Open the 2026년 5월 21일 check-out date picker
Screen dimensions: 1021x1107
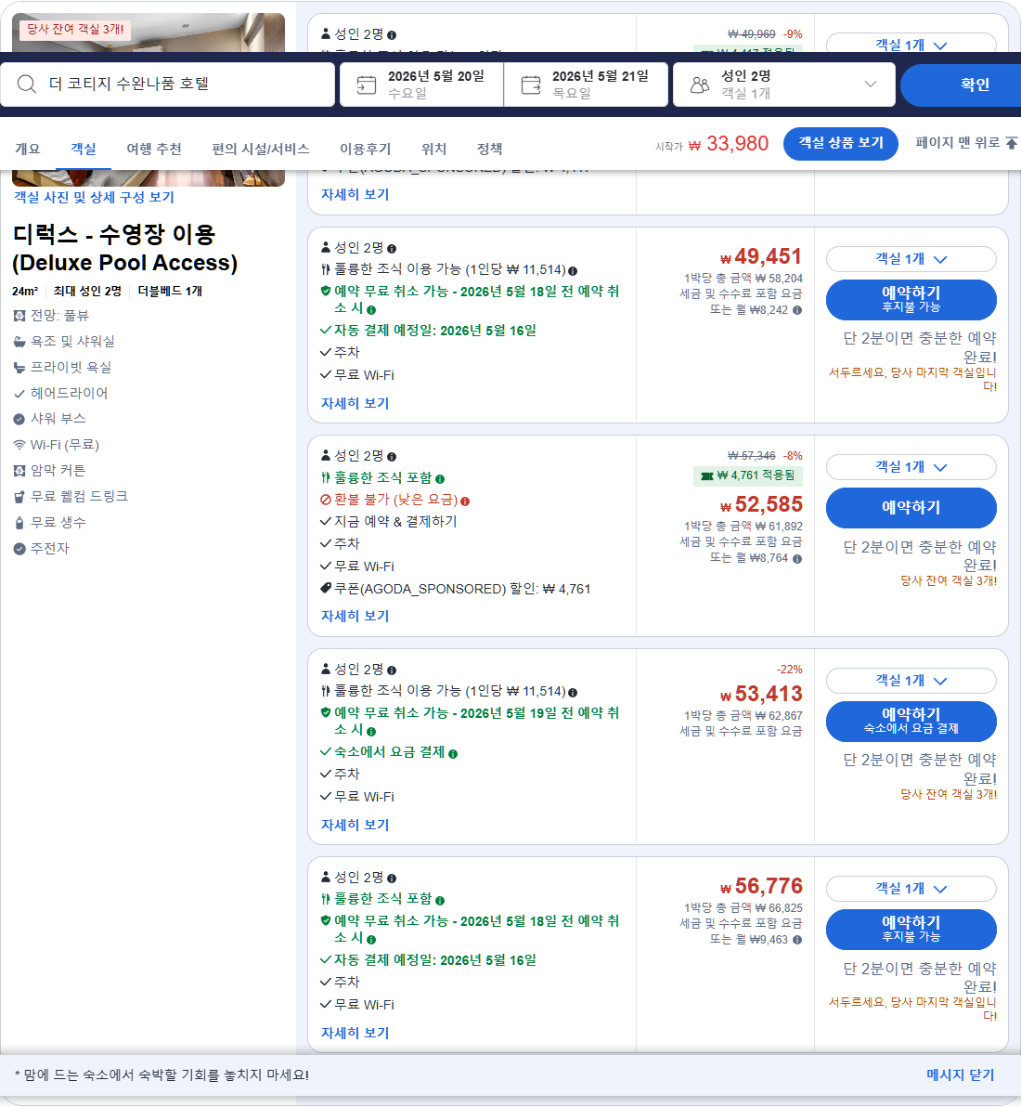(x=586, y=85)
